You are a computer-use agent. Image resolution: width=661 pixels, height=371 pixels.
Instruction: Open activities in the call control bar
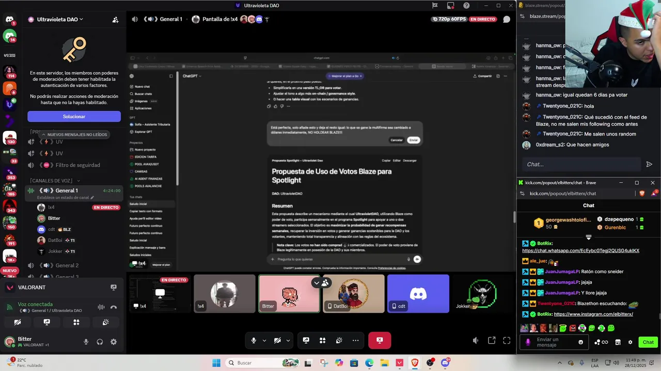pyautogui.click(x=323, y=340)
